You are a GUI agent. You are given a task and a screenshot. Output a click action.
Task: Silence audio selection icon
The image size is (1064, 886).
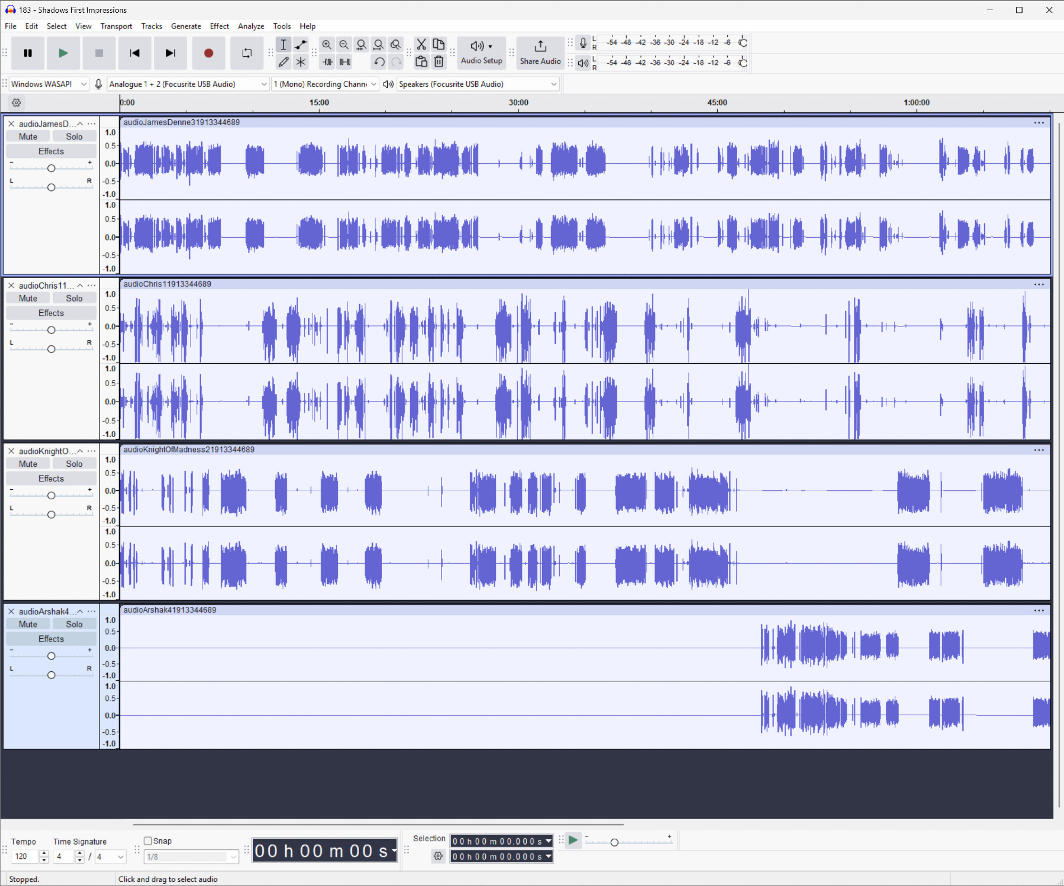[345, 62]
